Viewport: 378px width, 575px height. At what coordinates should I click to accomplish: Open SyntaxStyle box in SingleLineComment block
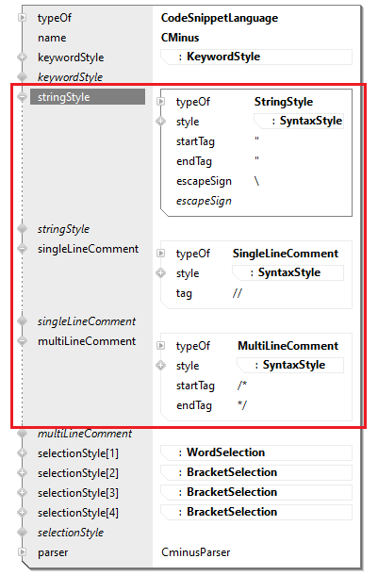(x=288, y=272)
